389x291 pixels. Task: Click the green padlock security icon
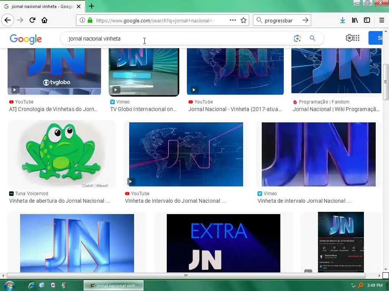tap(90, 20)
